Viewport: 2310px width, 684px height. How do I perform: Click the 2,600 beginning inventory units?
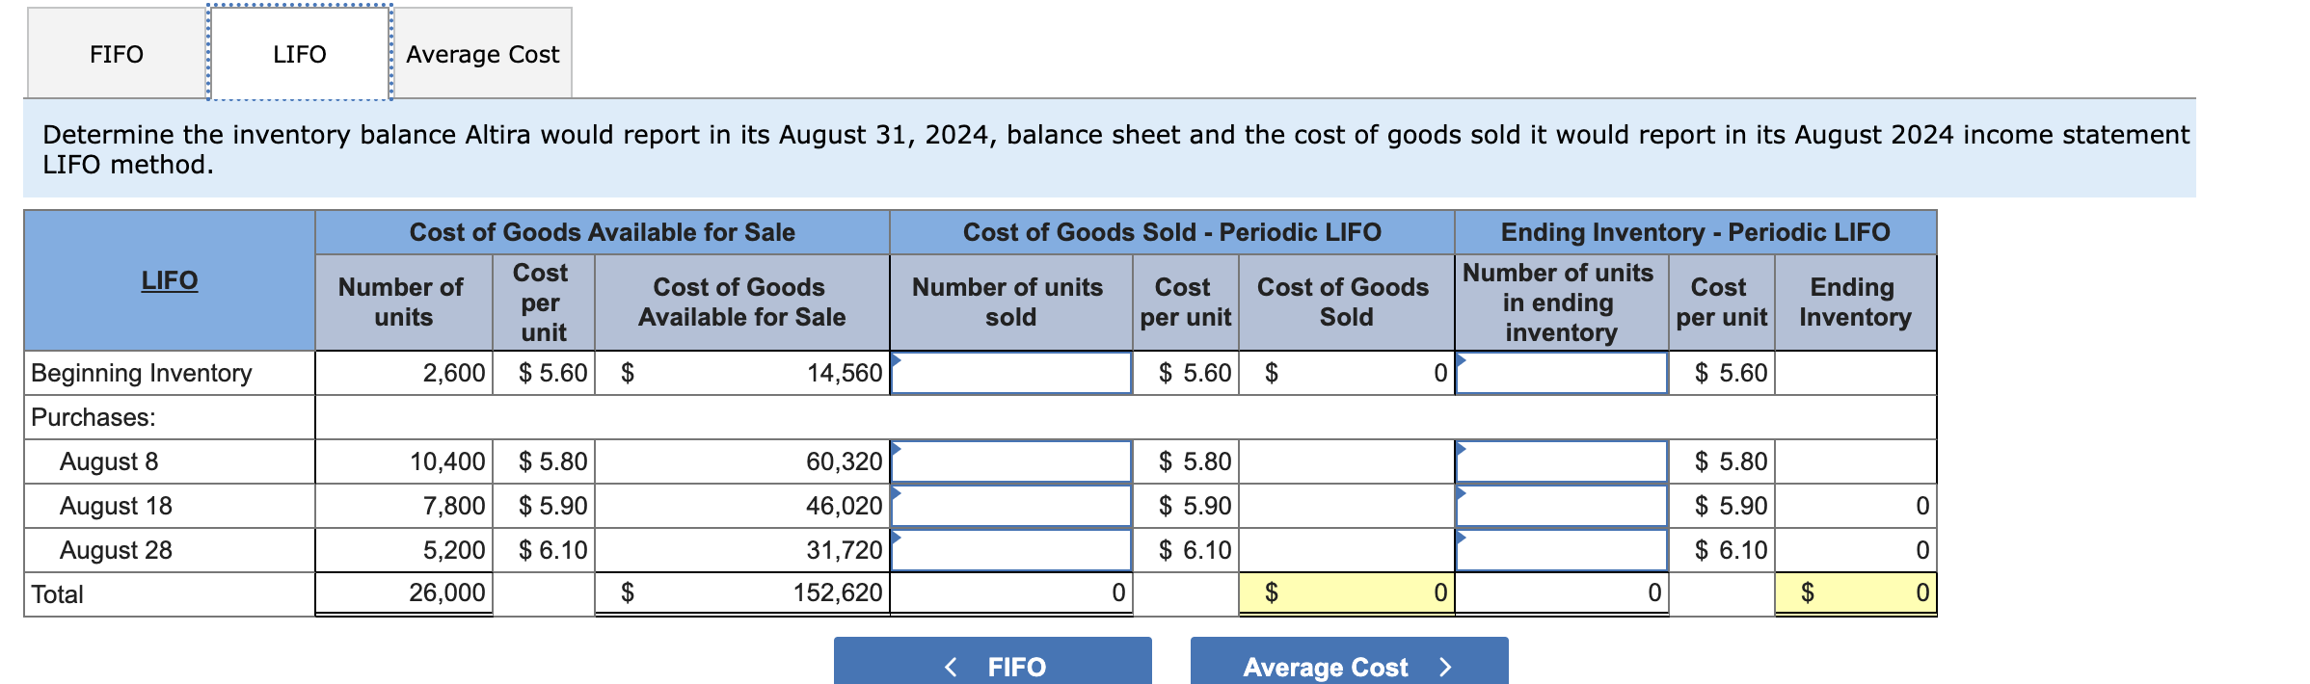(x=454, y=373)
